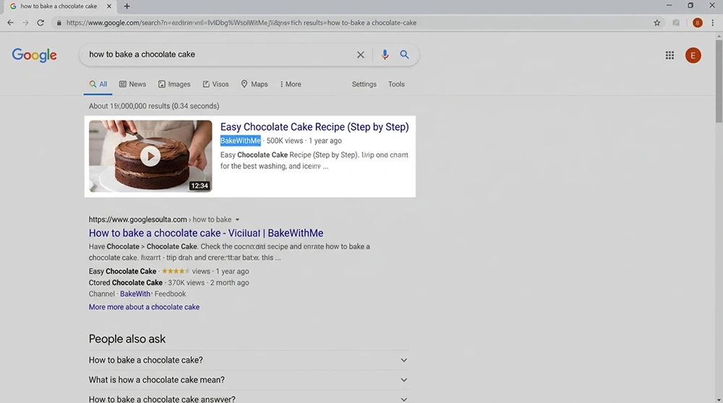The height and width of the screenshot is (403, 723).
Task: Switch to the News tab
Action: (132, 84)
